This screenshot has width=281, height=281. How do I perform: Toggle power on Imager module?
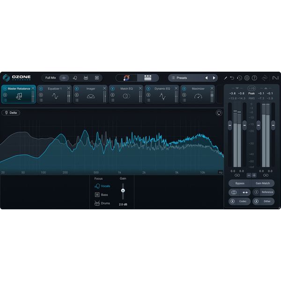[77, 89]
